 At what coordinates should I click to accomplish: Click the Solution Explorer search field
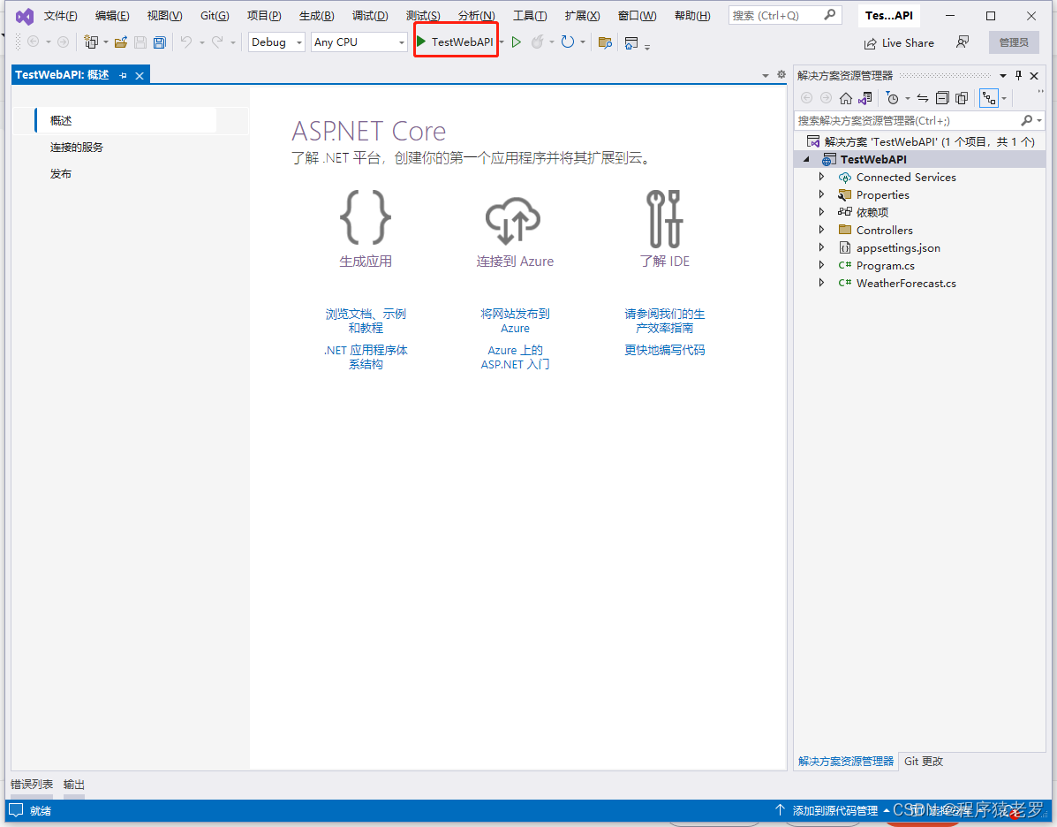919,121
